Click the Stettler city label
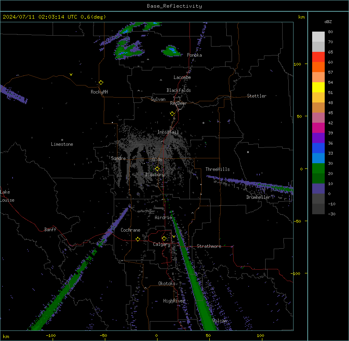The image size is (349, 341). pyautogui.click(x=257, y=96)
